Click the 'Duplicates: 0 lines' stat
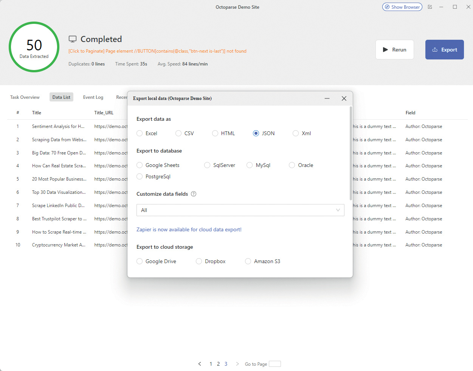 click(x=87, y=64)
